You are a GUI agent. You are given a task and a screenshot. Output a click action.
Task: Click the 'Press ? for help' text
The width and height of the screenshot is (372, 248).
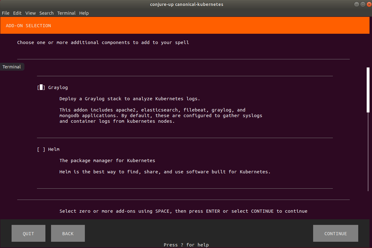tap(186, 245)
